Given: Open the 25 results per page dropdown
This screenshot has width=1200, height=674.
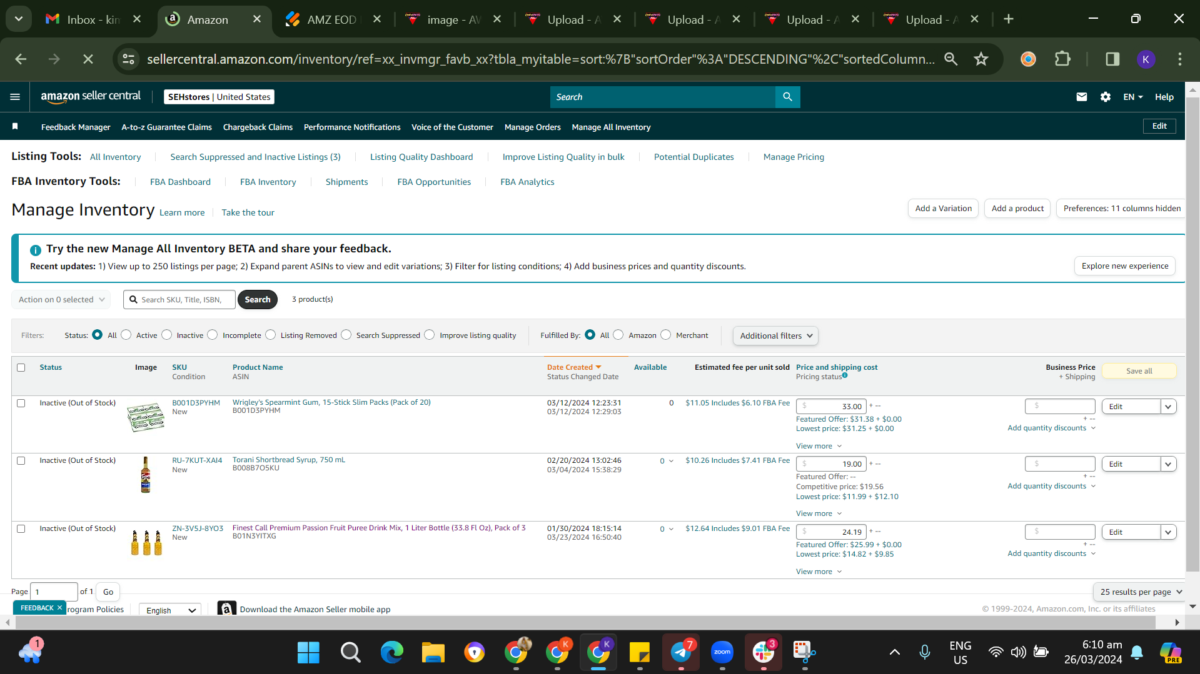Looking at the screenshot, I should pos(1140,592).
